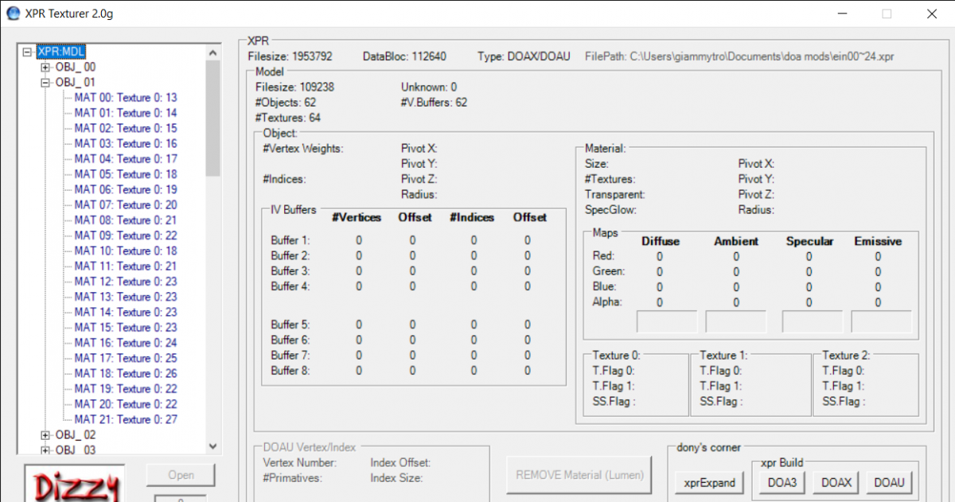The height and width of the screenshot is (502, 955).
Task: Select the OBJ_03 tree item
Action: point(75,450)
